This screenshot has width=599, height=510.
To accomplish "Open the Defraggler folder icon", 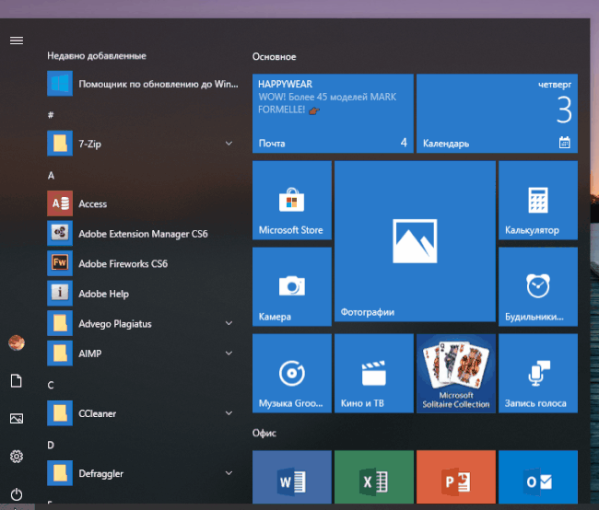I will click(60, 473).
